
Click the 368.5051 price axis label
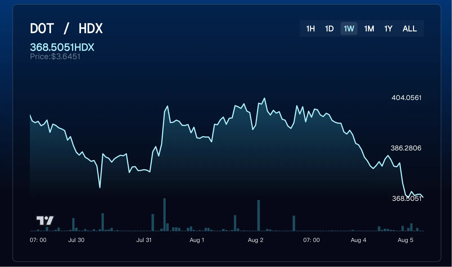click(x=407, y=199)
